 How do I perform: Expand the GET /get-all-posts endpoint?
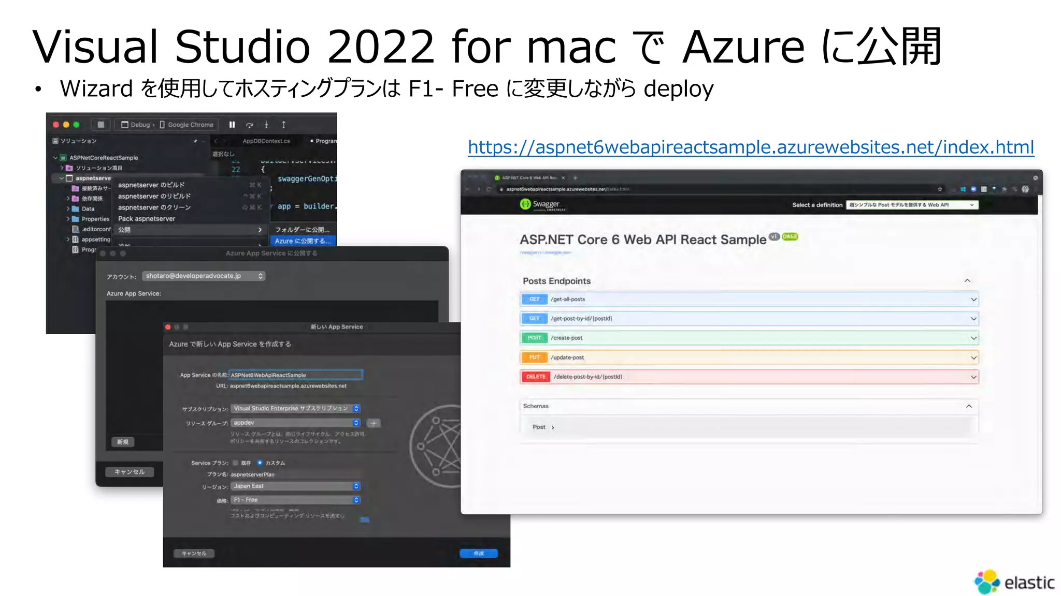[x=749, y=300]
